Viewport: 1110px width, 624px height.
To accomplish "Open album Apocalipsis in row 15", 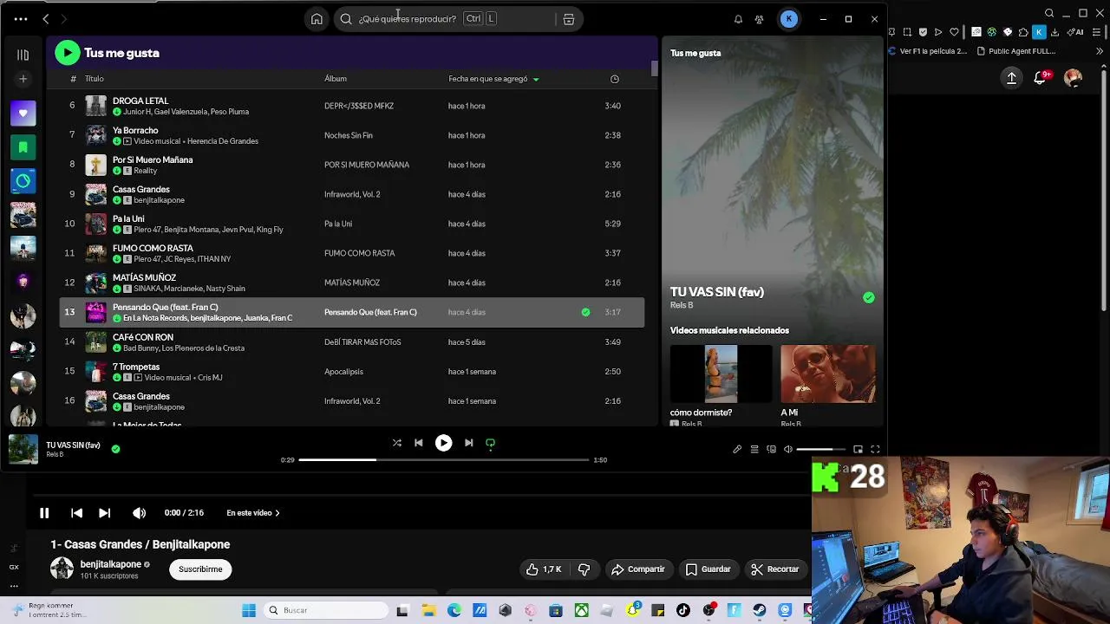I will 343,372.
